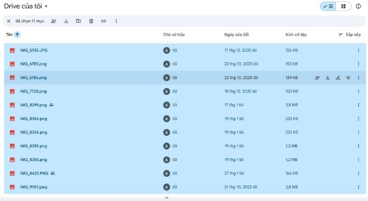
Task: Move the selected items to folder icon
Action: coord(78,21)
